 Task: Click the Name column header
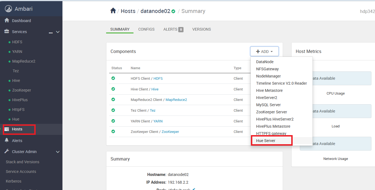[x=135, y=68]
